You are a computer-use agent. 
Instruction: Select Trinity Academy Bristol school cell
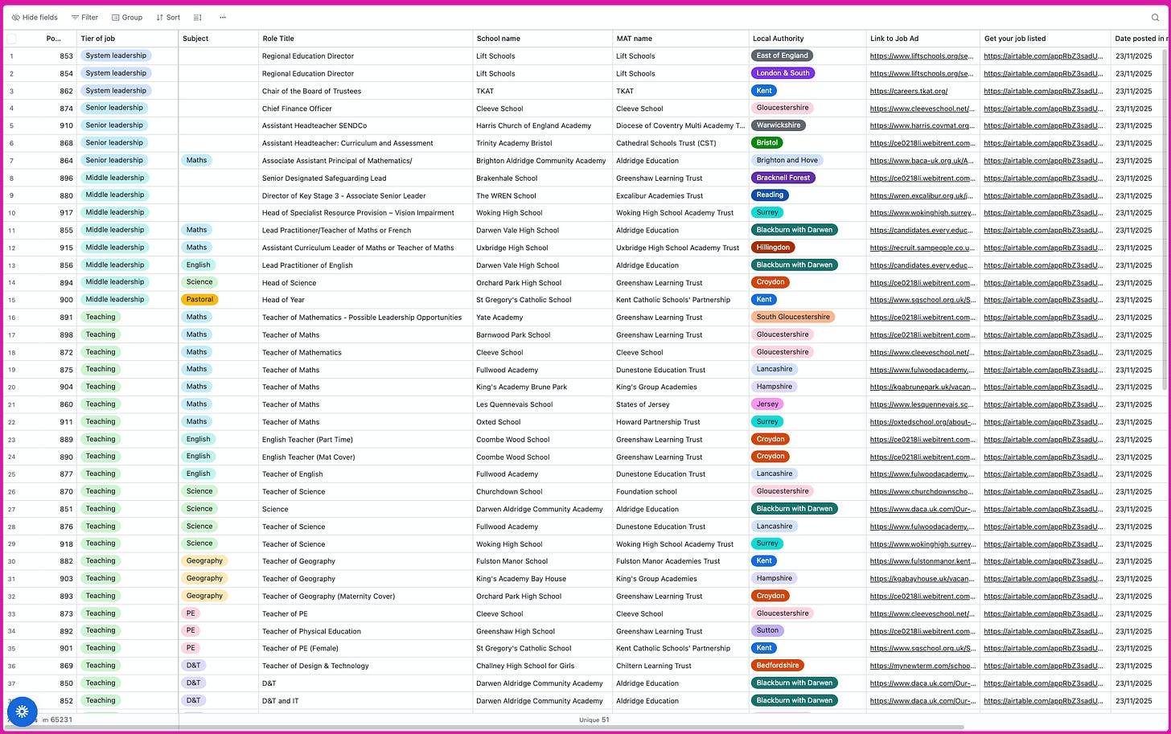(x=542, y=143)
